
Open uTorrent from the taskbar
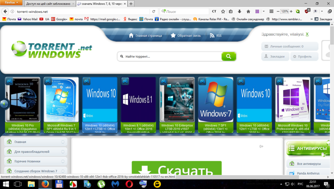point(101,184)
